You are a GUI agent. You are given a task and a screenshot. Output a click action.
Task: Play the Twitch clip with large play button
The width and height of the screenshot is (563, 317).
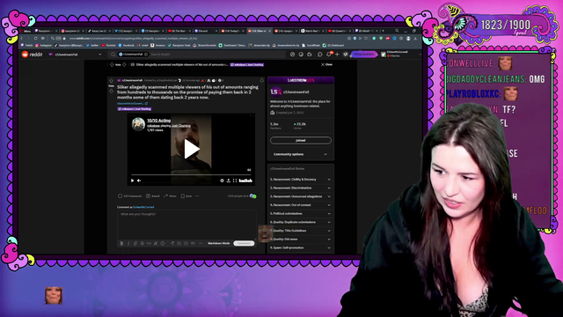(x=191, y=149)
